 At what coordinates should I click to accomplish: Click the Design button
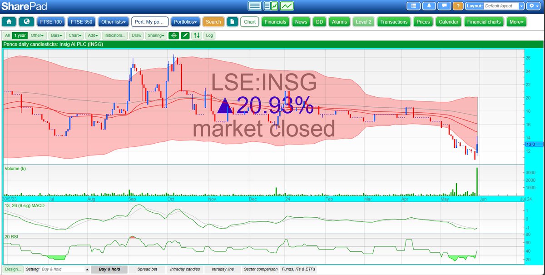(13, 269)
